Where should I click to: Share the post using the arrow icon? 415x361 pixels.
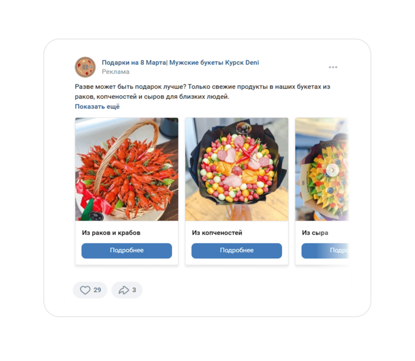124,290
